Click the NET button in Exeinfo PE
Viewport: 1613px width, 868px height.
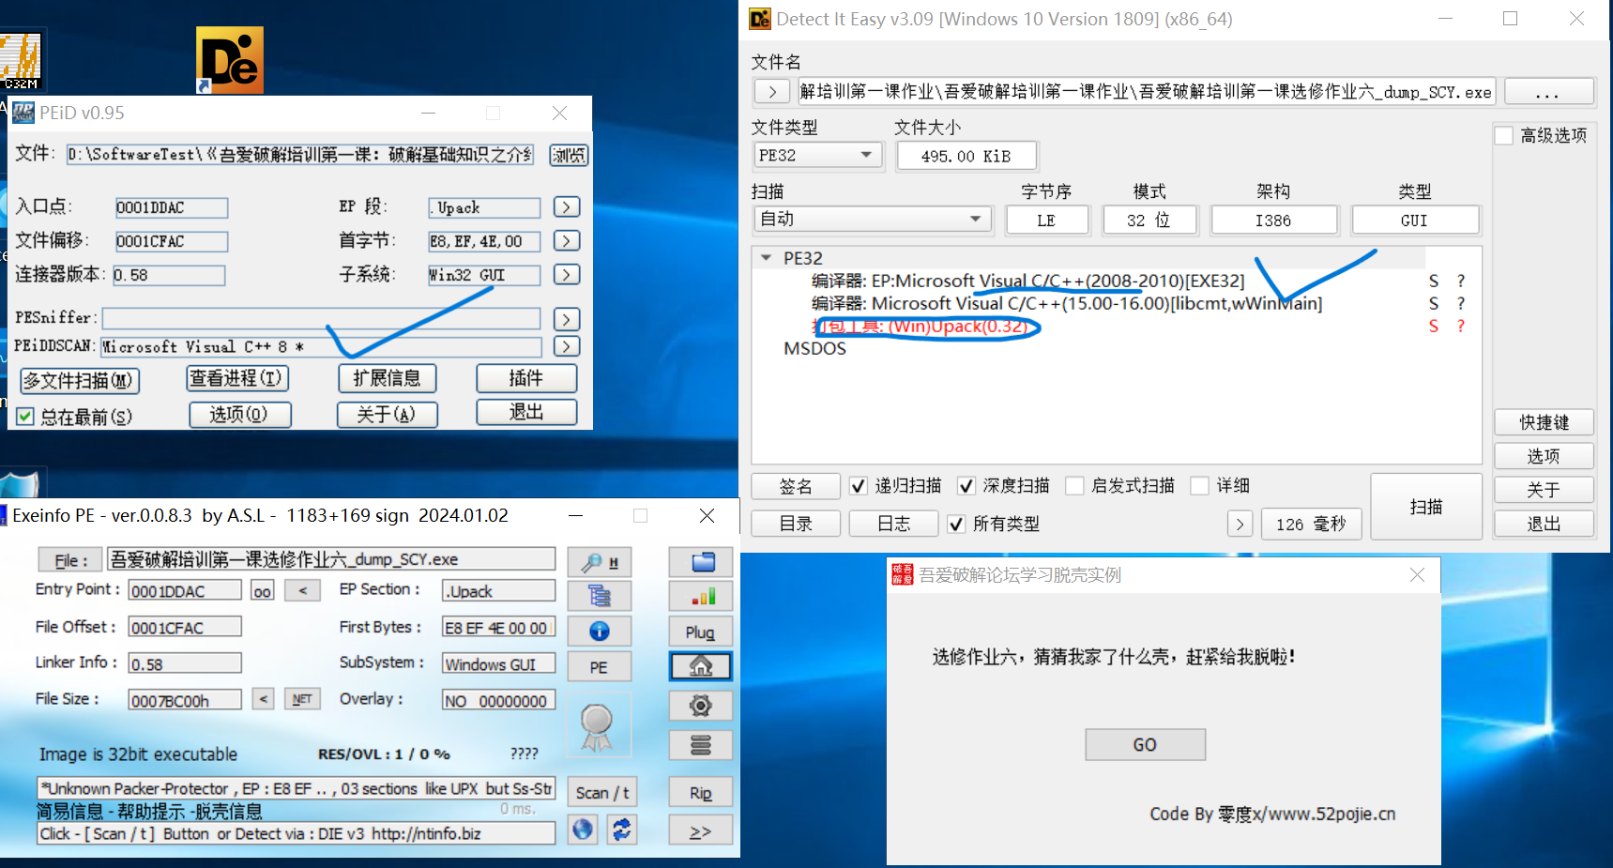(302, 699)
